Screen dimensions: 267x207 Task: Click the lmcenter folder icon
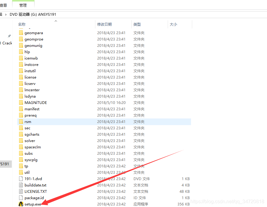[x=21, y=90]
